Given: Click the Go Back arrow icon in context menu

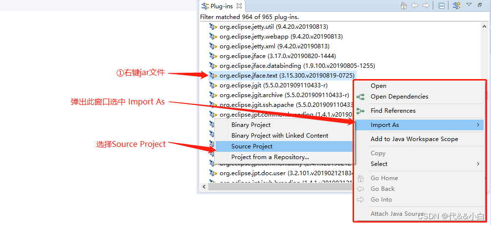Looking at the screenshot, I should click(x=360, y=189).
